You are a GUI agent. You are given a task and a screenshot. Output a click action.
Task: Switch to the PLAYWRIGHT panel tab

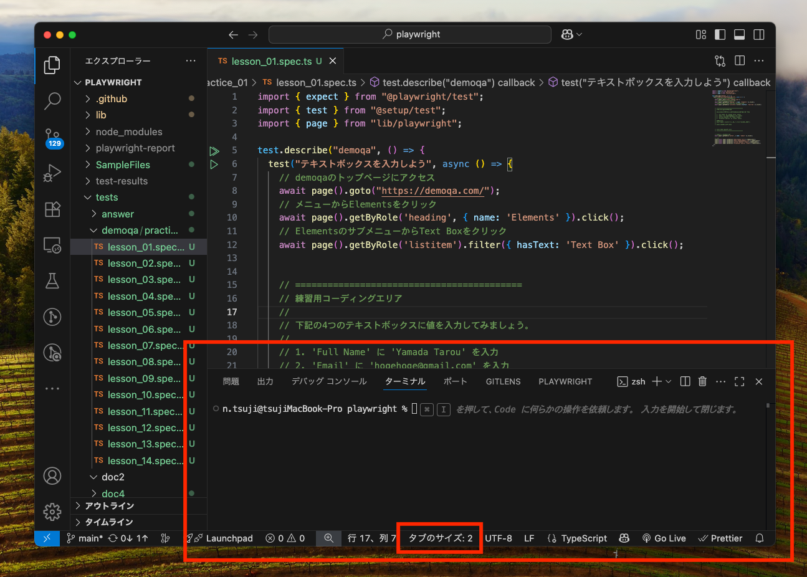(565, 381)
